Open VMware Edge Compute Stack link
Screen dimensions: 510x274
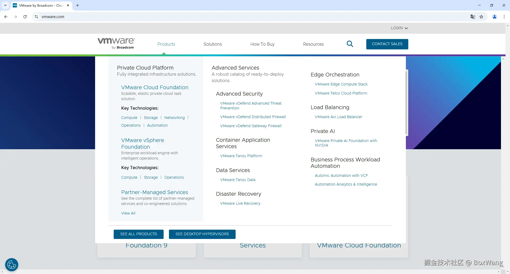(x=341, y=84)
